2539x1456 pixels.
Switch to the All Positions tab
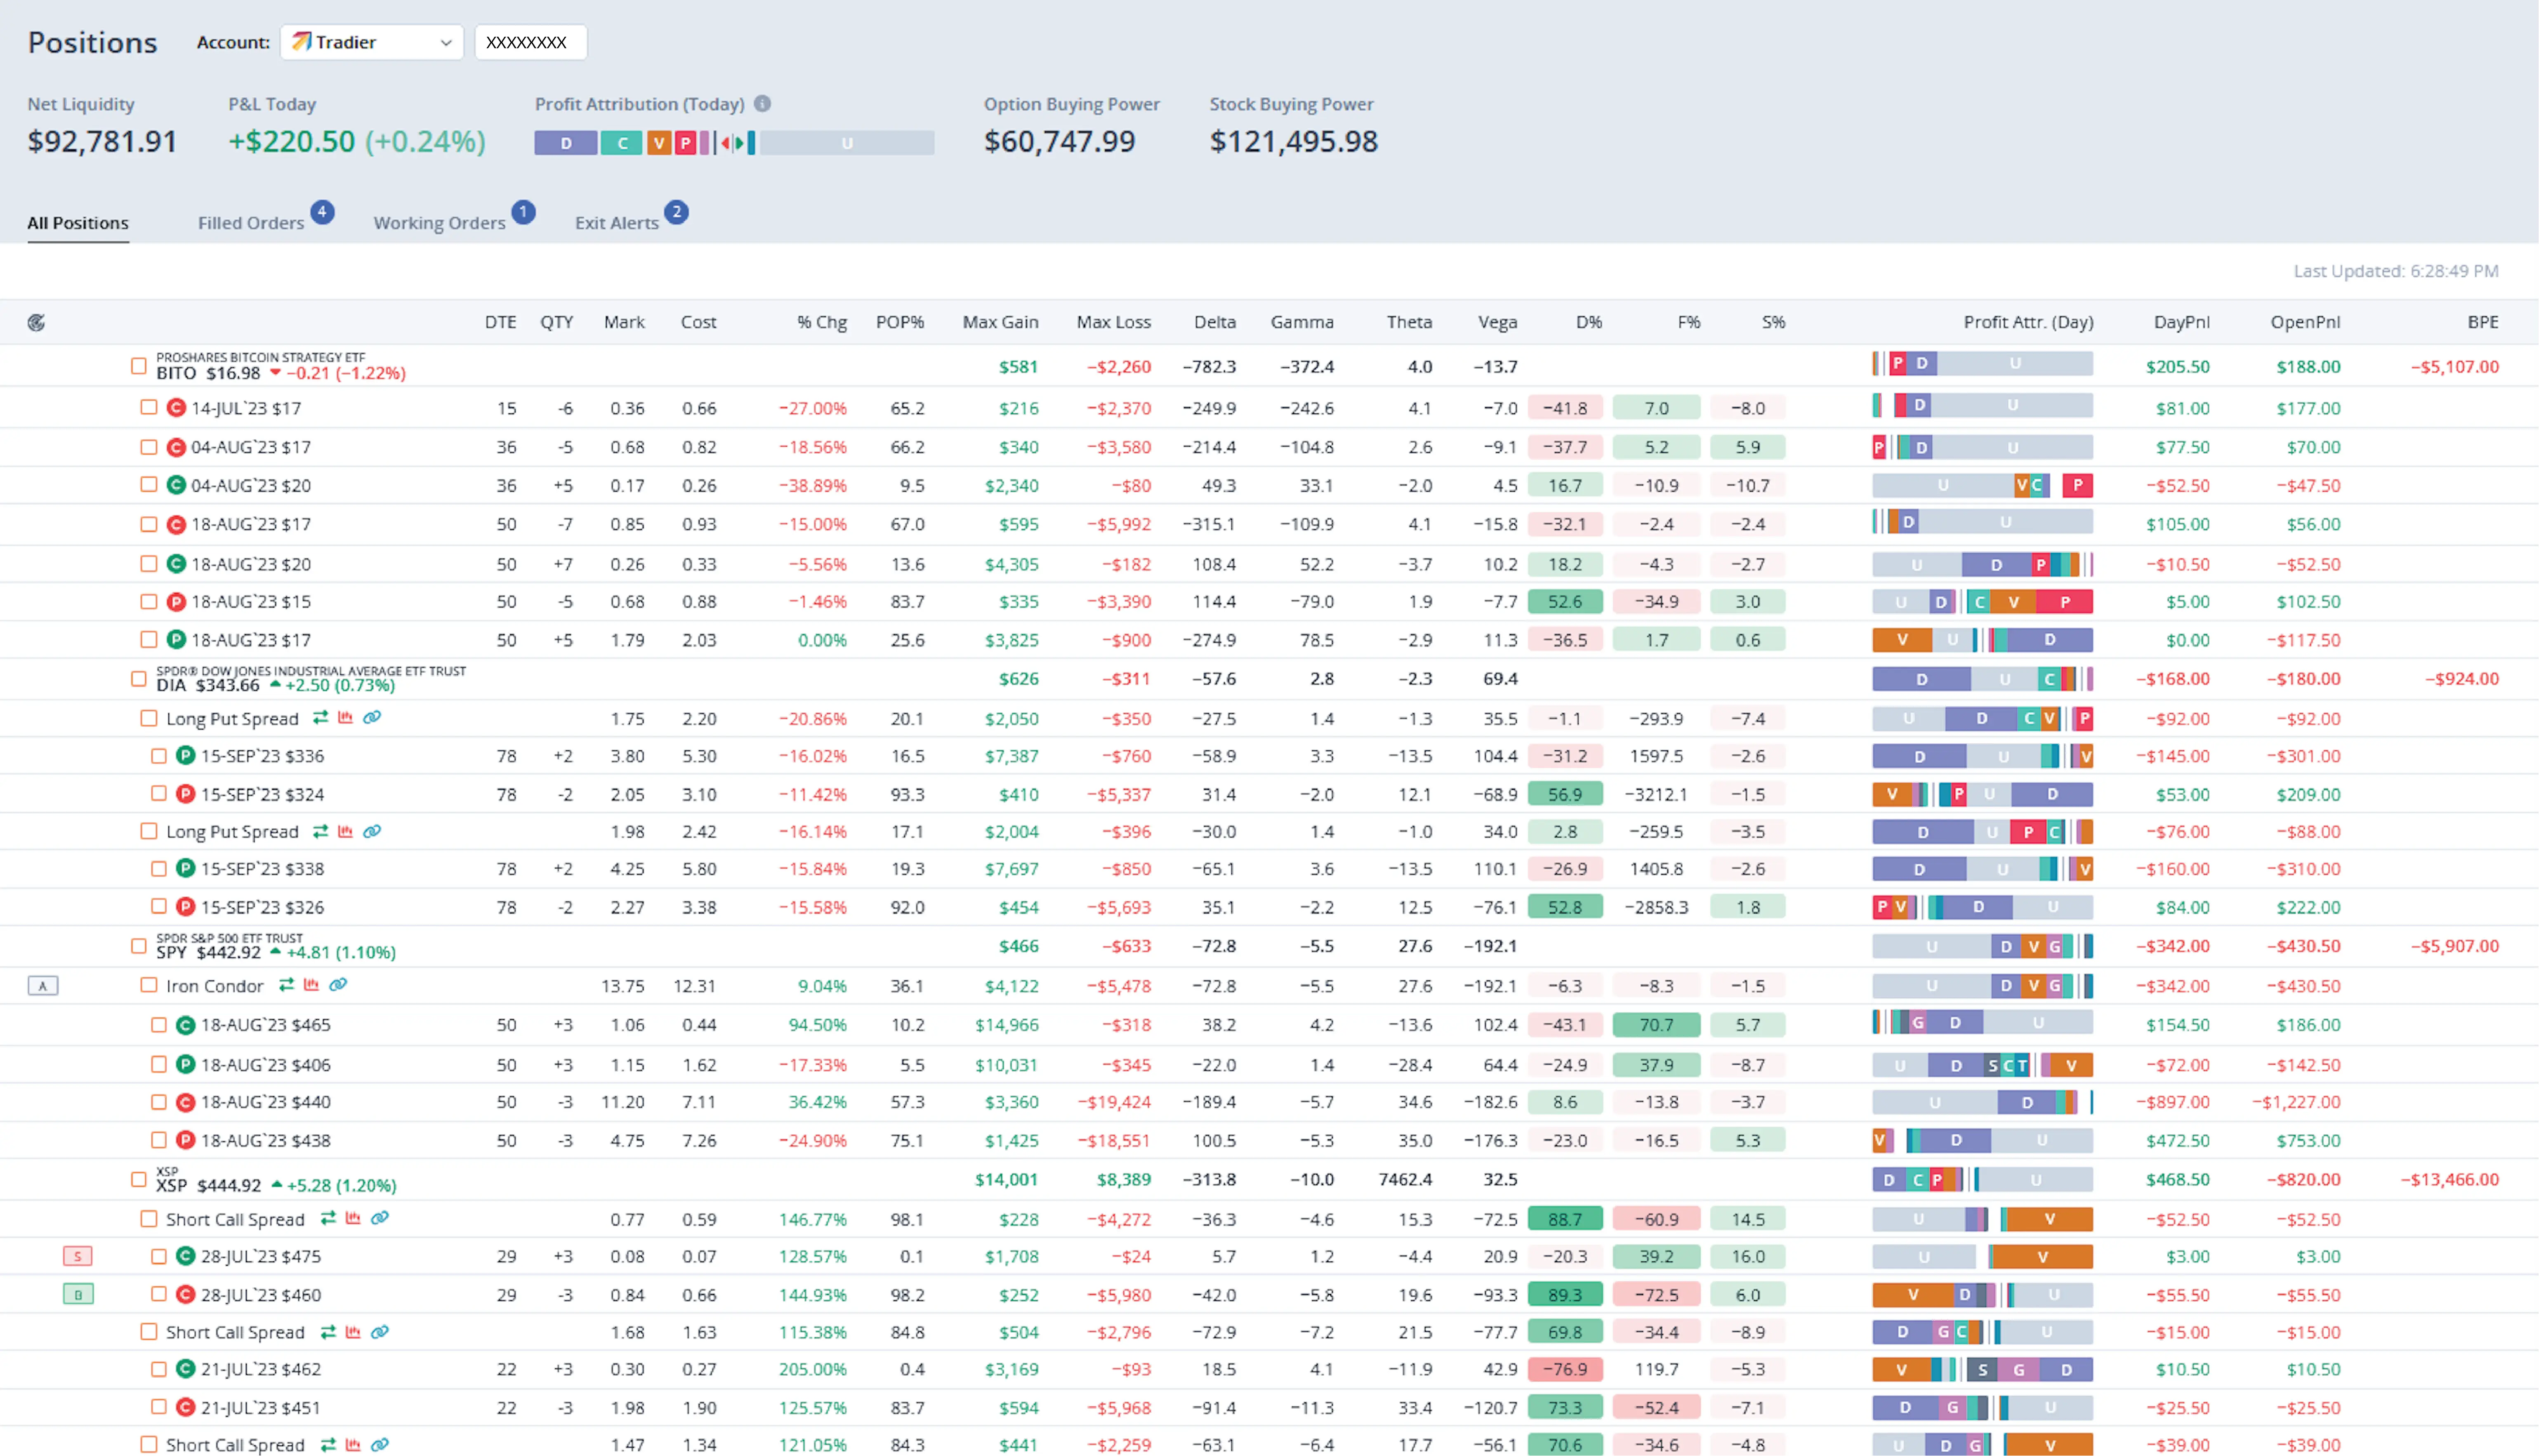coord(78,223)
